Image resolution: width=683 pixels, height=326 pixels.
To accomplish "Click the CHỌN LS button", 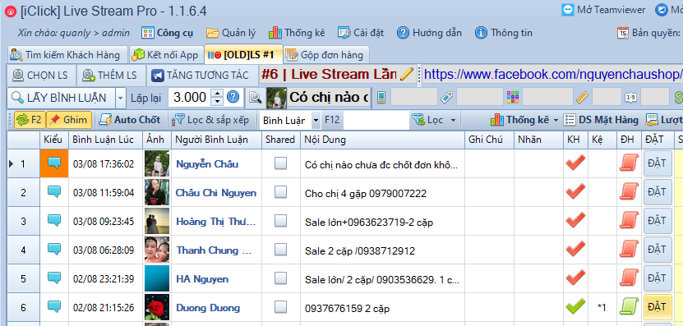I will click(40, 76).
